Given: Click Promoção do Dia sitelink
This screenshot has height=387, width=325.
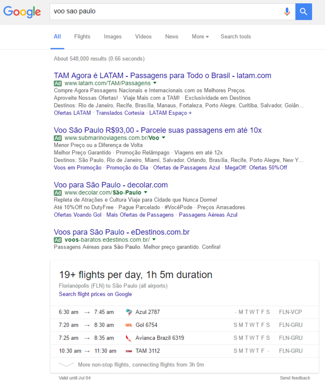Looking at the screenshot, I should [127, 168].
